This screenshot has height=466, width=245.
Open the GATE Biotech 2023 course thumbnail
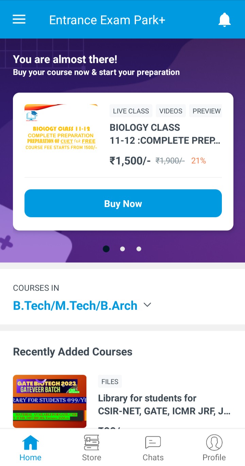click(50, 401)
